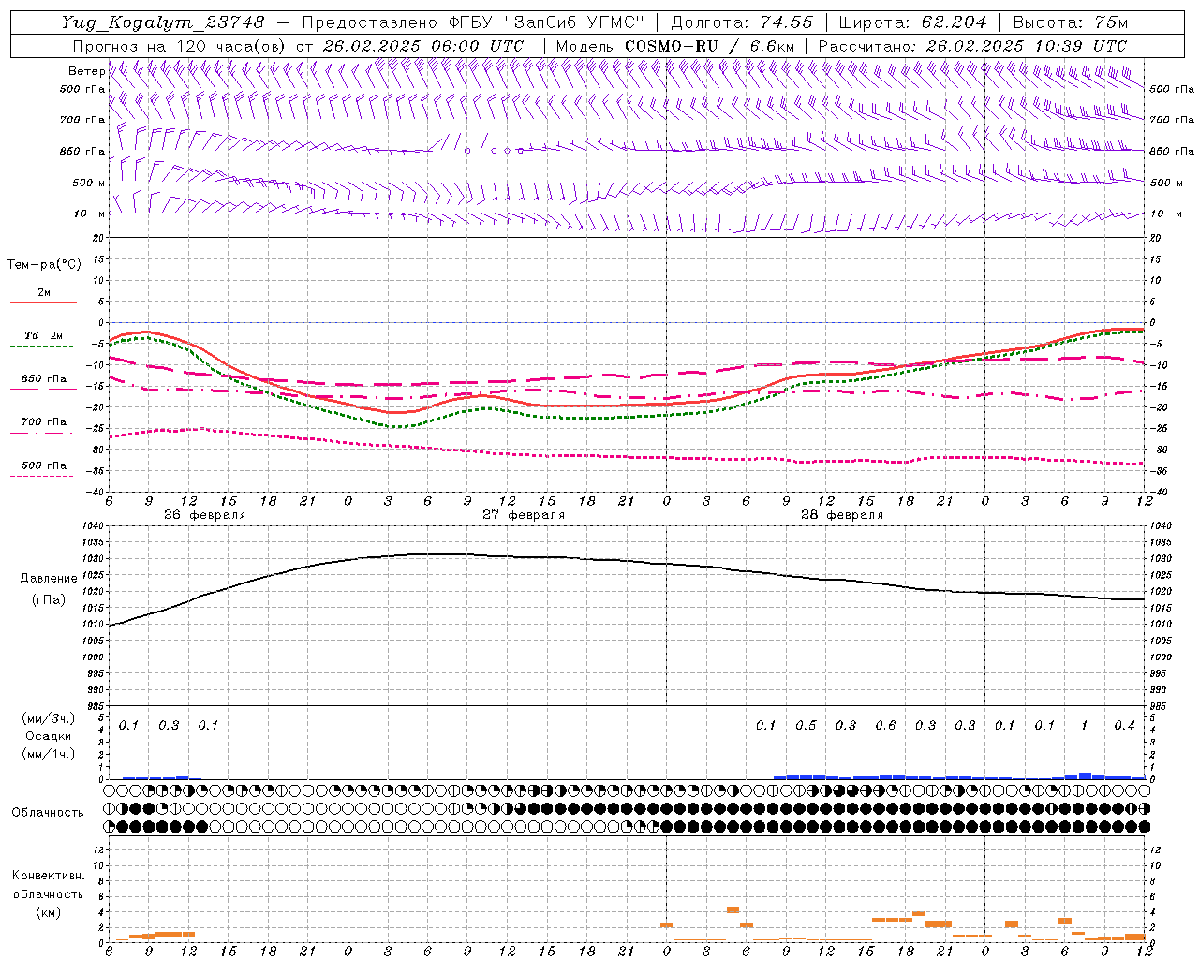The image size is (1199, 959).
Task: Click the highest orange convective cloud bar near 4 km
Action: point(733,909)
